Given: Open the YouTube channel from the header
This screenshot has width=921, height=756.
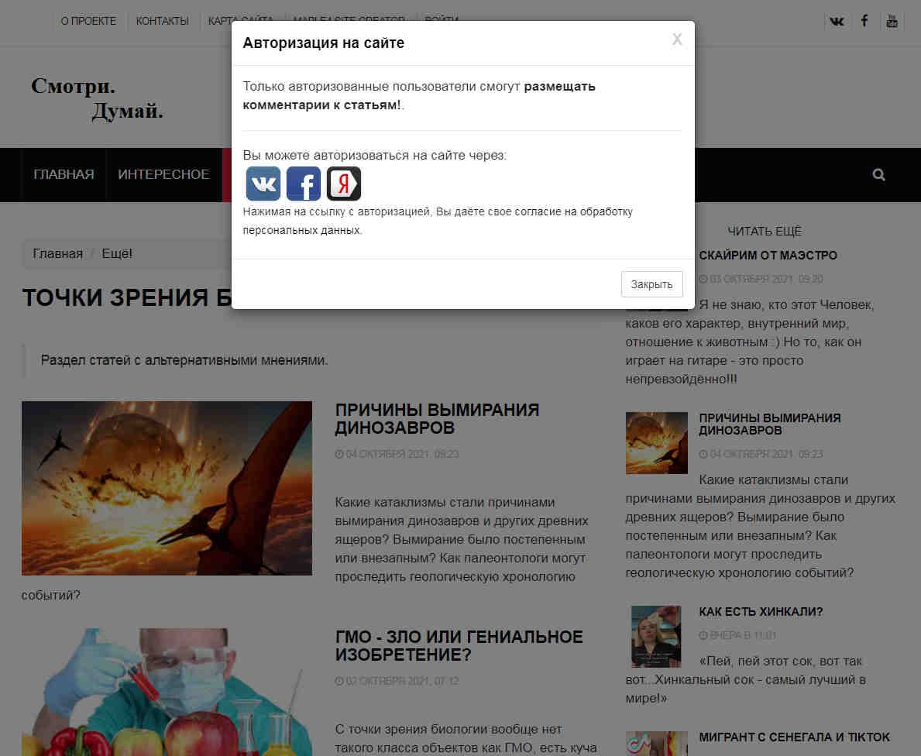Looking at the screenshot, I should pos(892,21).
